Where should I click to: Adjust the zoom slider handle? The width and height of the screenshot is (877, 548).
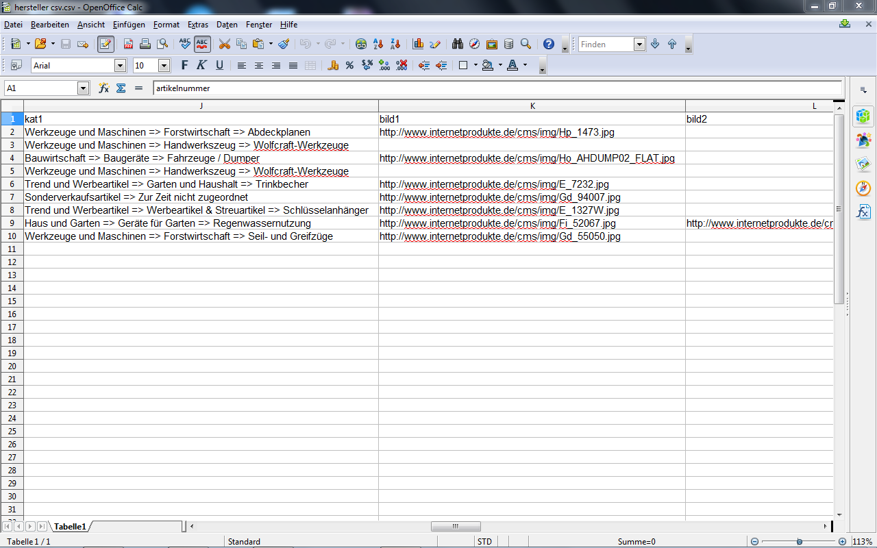click(x=799, y=541)
